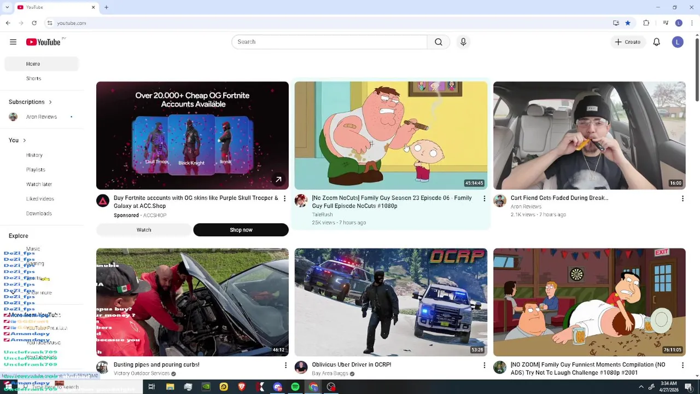Click the ACCSHOP advertiser avatar
Image resolution: width=700 pixels, height=394 pixels.
[103, 201]
